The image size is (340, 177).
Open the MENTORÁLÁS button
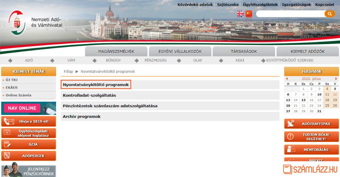[311, 150]
